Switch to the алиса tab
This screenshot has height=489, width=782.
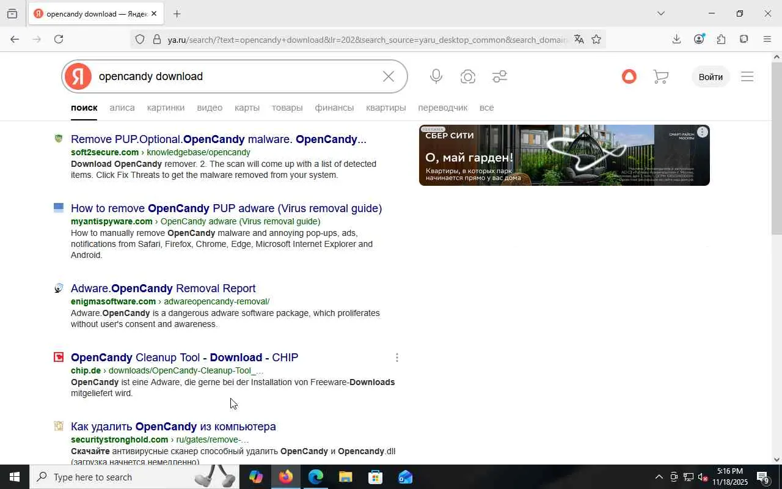122,108
